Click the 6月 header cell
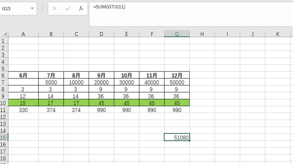This screenshot has width=293, height=164. (x=23, y=75)
